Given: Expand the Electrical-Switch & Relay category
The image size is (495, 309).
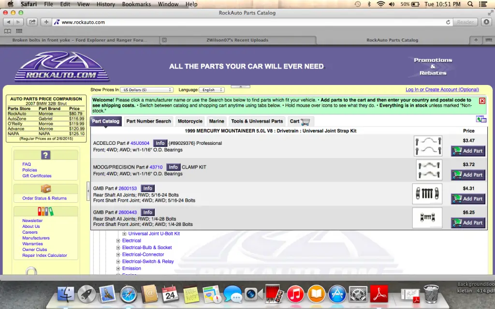Looking at the screenshot, I should 118,262.
